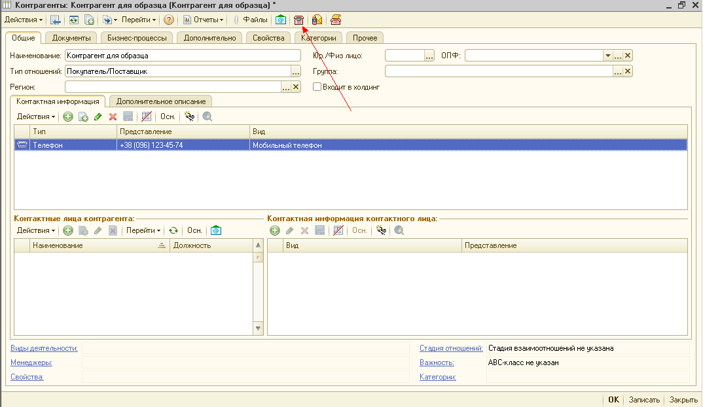The image size is (703, 407).
Task: Edit the contact record with the pencil icon
Action: 98,116
